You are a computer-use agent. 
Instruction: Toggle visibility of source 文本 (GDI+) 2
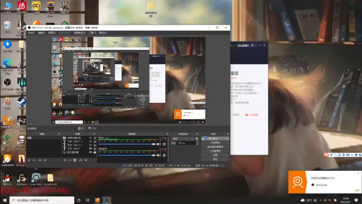click(x=90, y=145)
